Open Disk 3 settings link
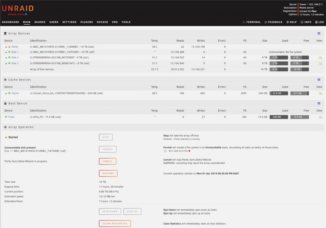The height and width of the screenshot is (228, 326). tap(15, 63)
